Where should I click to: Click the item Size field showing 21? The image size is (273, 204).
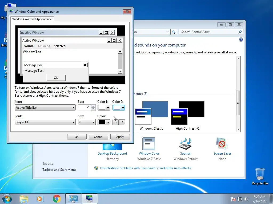pyautogui.click(x=85, y=108)
